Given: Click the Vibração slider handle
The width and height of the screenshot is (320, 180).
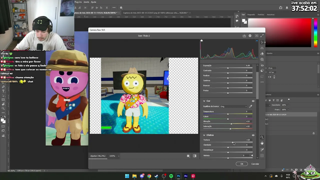Looking at the screenshot, I should pos(231,124).
